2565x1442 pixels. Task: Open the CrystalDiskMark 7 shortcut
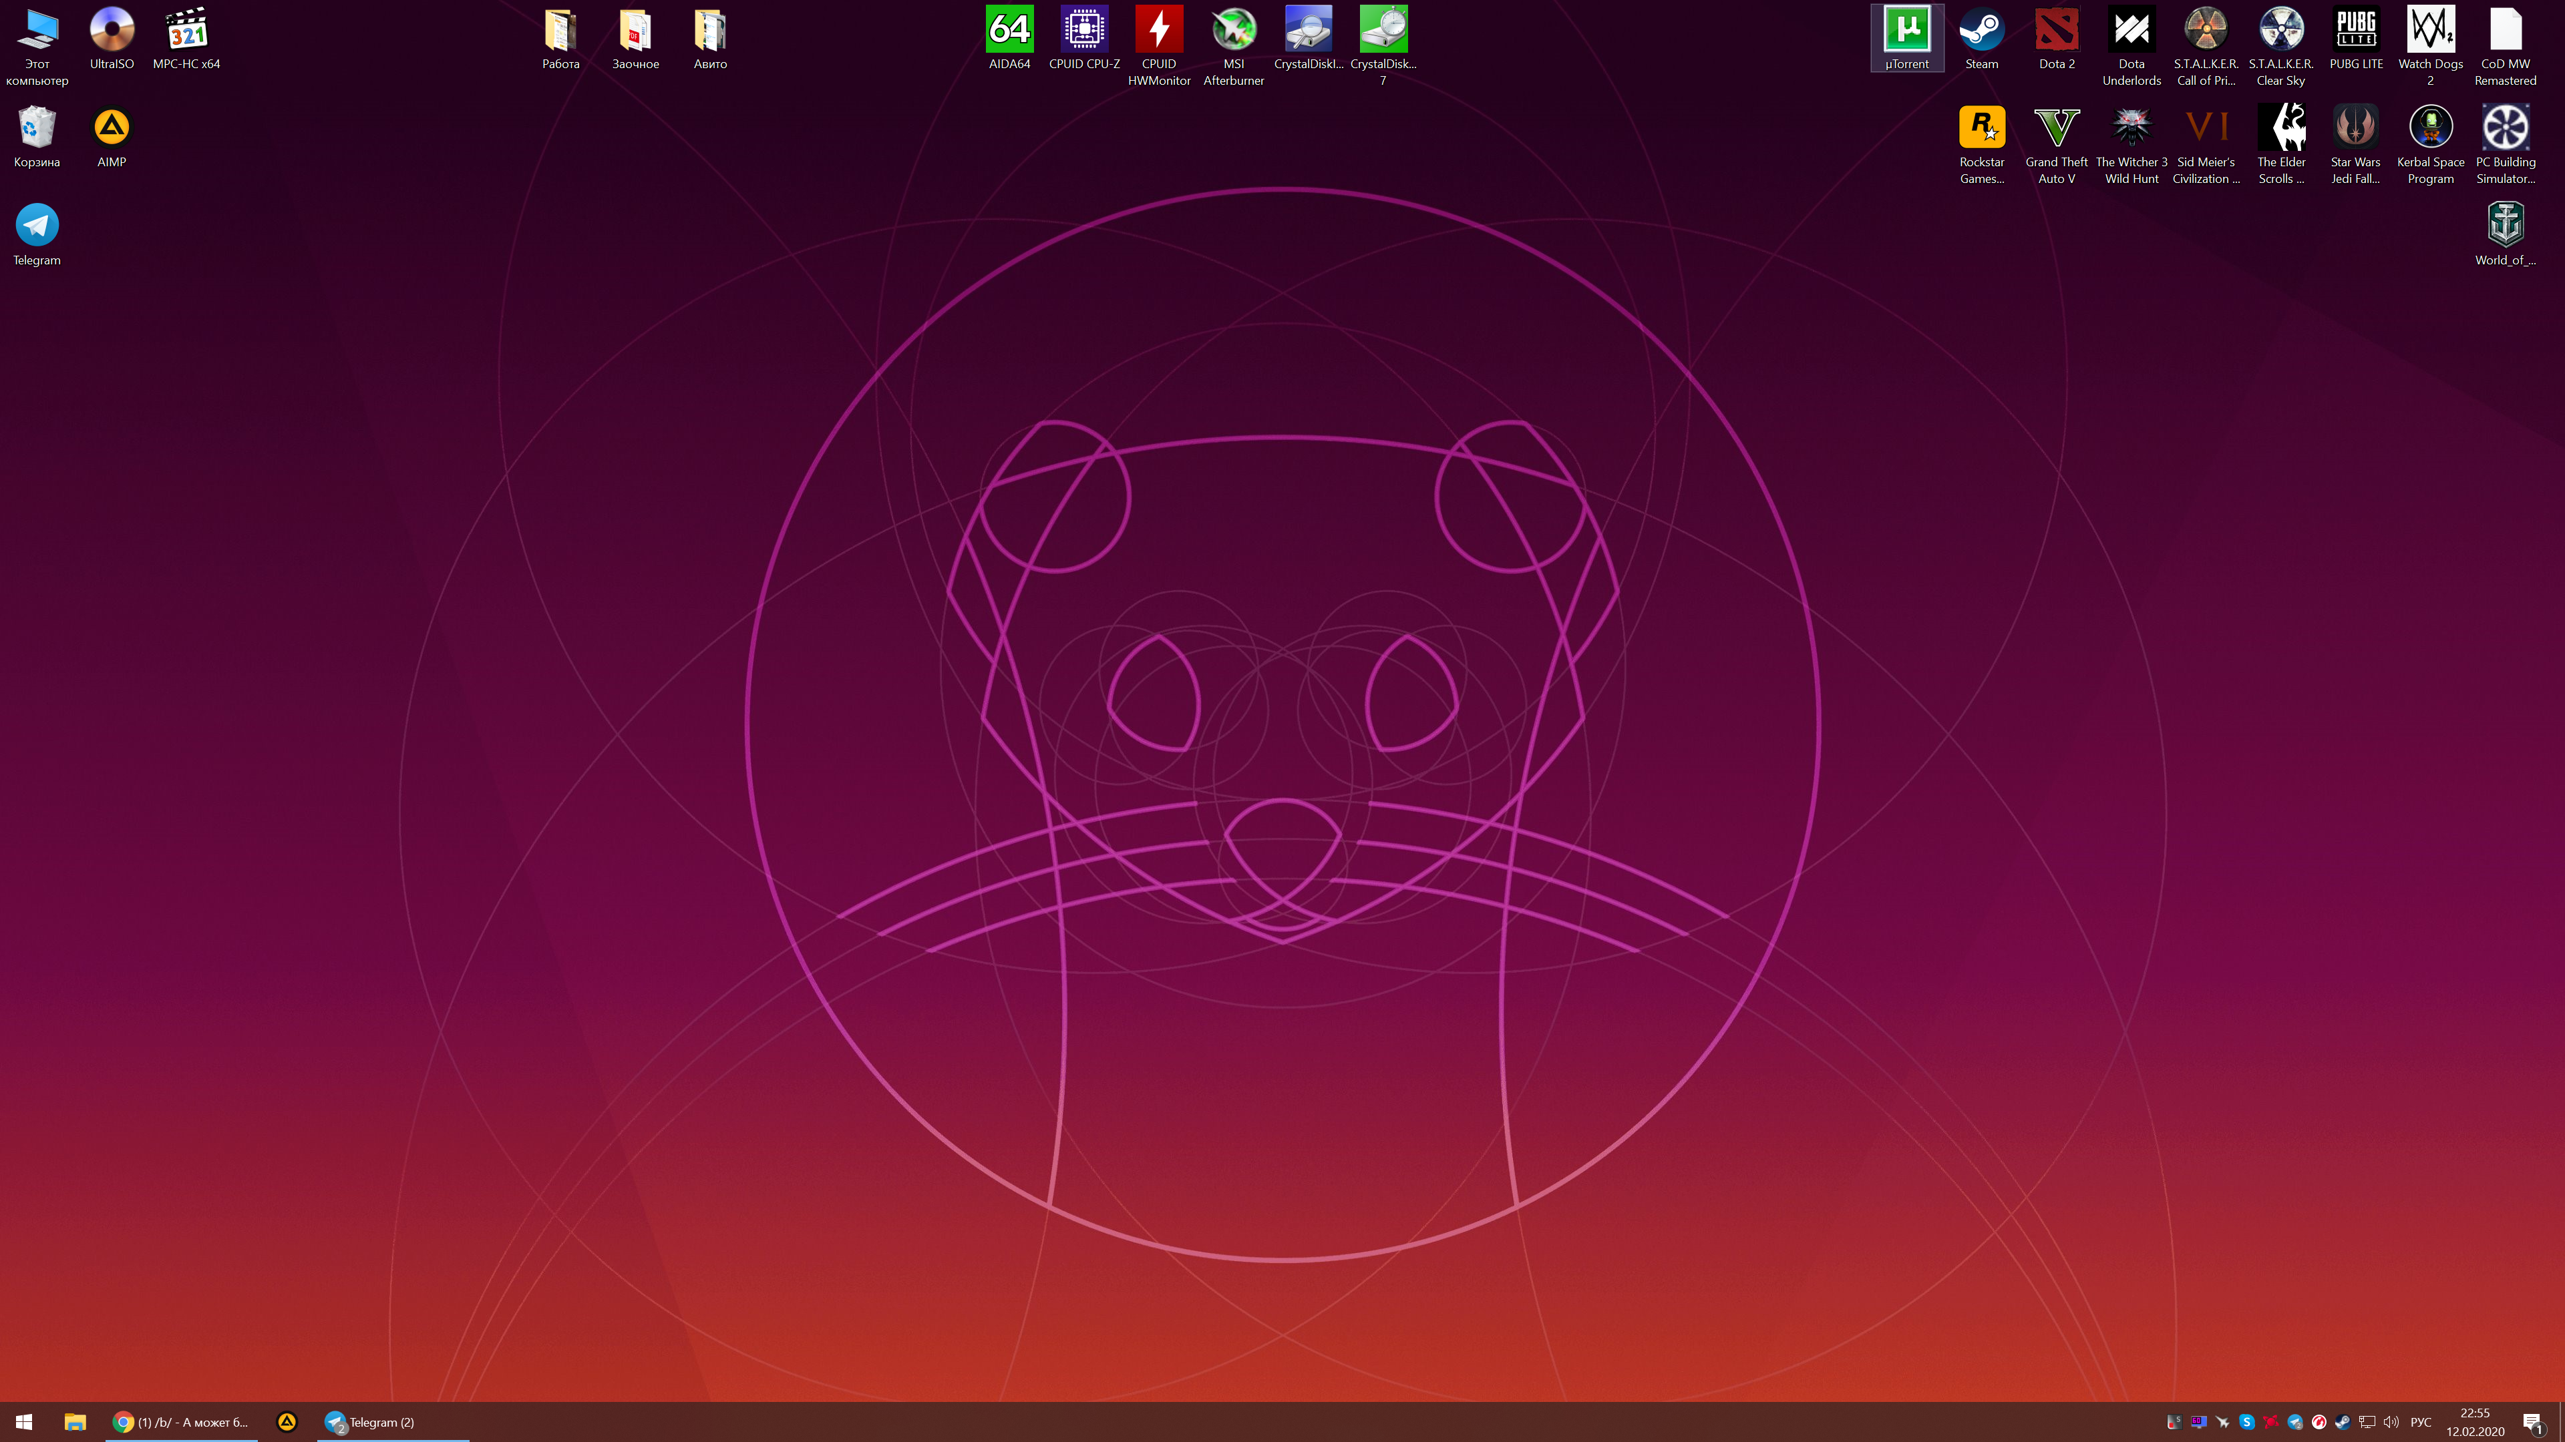coord(1383,46)
